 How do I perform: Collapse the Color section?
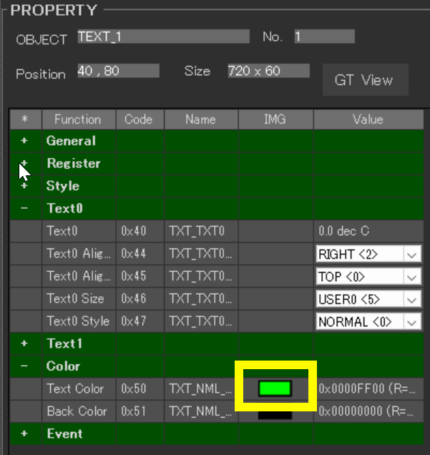coord(25,366)
